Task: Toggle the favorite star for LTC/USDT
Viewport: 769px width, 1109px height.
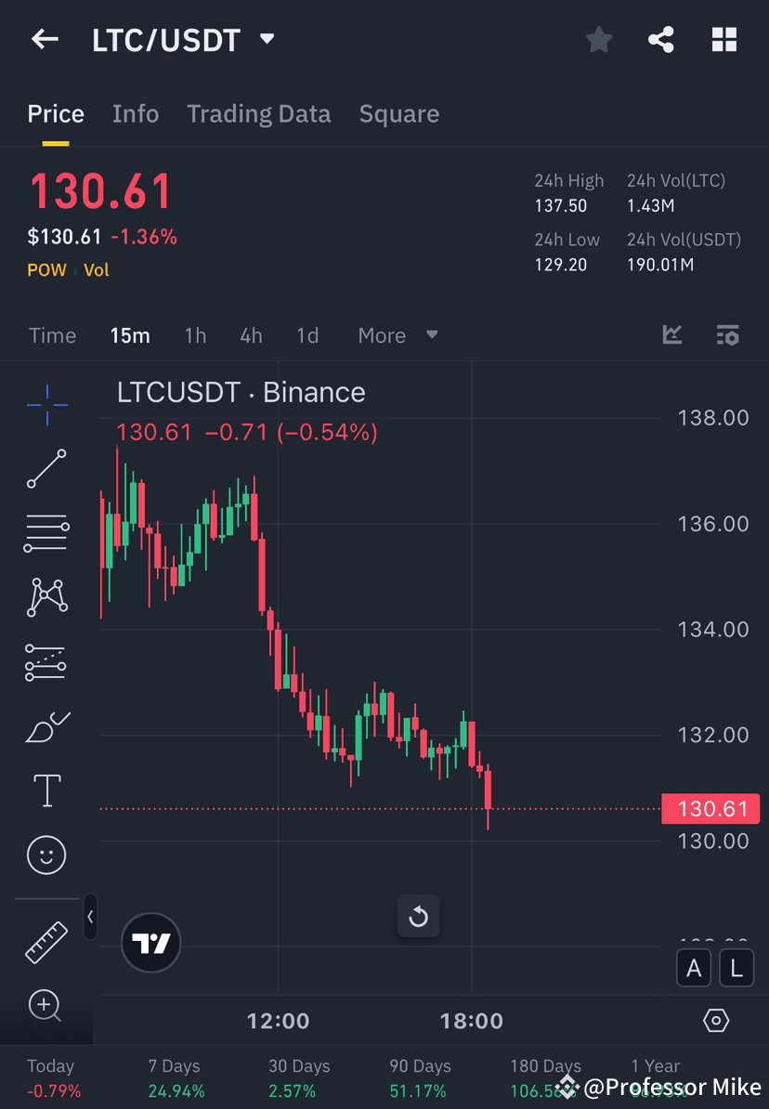Action: pyautogui.click(x=598, y=39)
